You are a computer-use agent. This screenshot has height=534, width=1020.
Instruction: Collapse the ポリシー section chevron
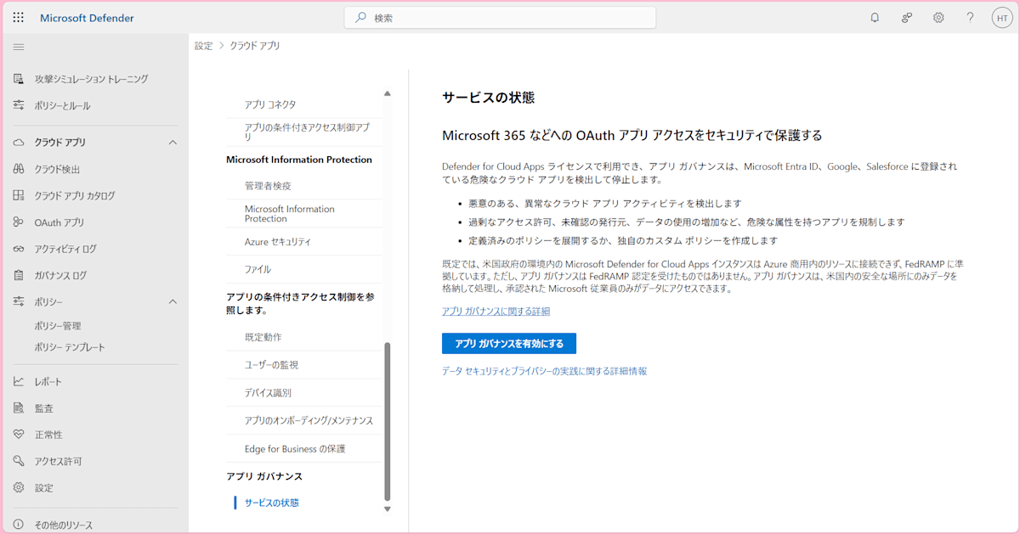[x=173, y=301]
